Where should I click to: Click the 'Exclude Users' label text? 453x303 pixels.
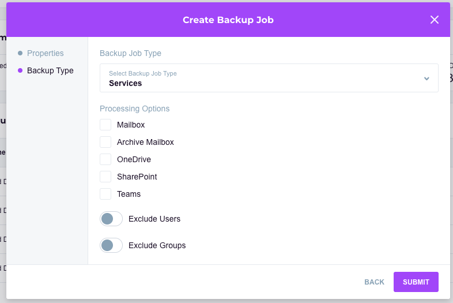(154, 219)
